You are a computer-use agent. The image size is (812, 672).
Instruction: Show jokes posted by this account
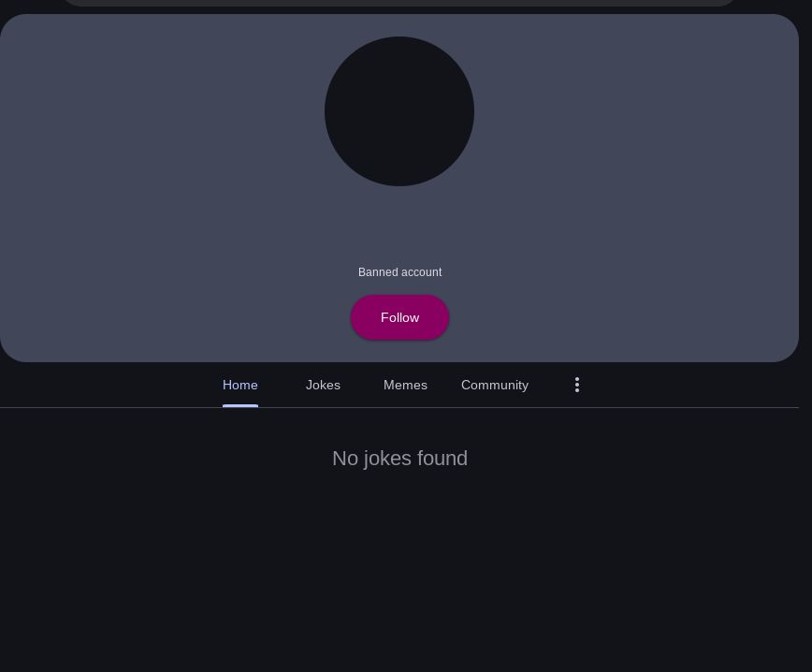323,385
